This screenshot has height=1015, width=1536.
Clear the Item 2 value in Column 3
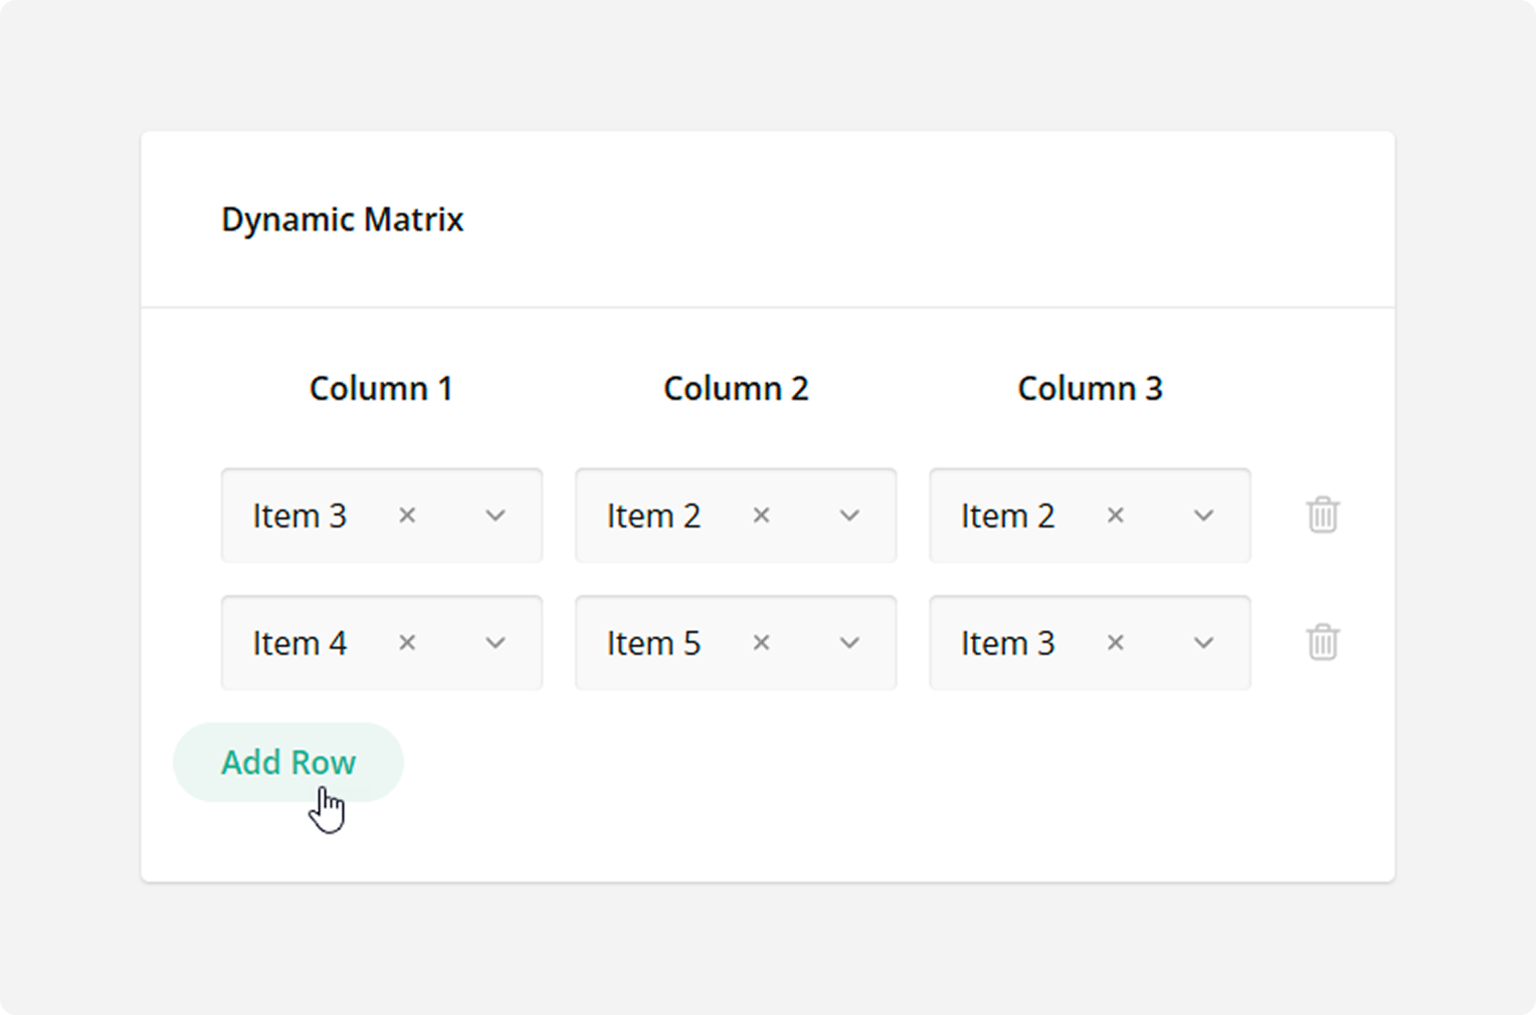click(1115, 515)
